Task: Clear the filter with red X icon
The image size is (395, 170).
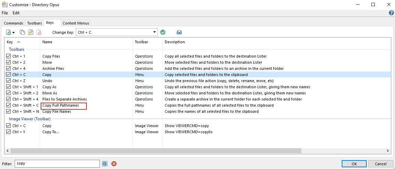Action: (x=114, y=164)
